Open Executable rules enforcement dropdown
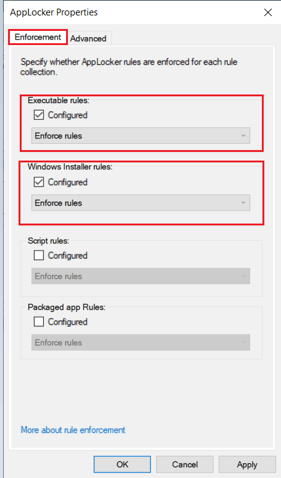The height and width of the screenshot is (478, 281). click(x=141, y=136)
